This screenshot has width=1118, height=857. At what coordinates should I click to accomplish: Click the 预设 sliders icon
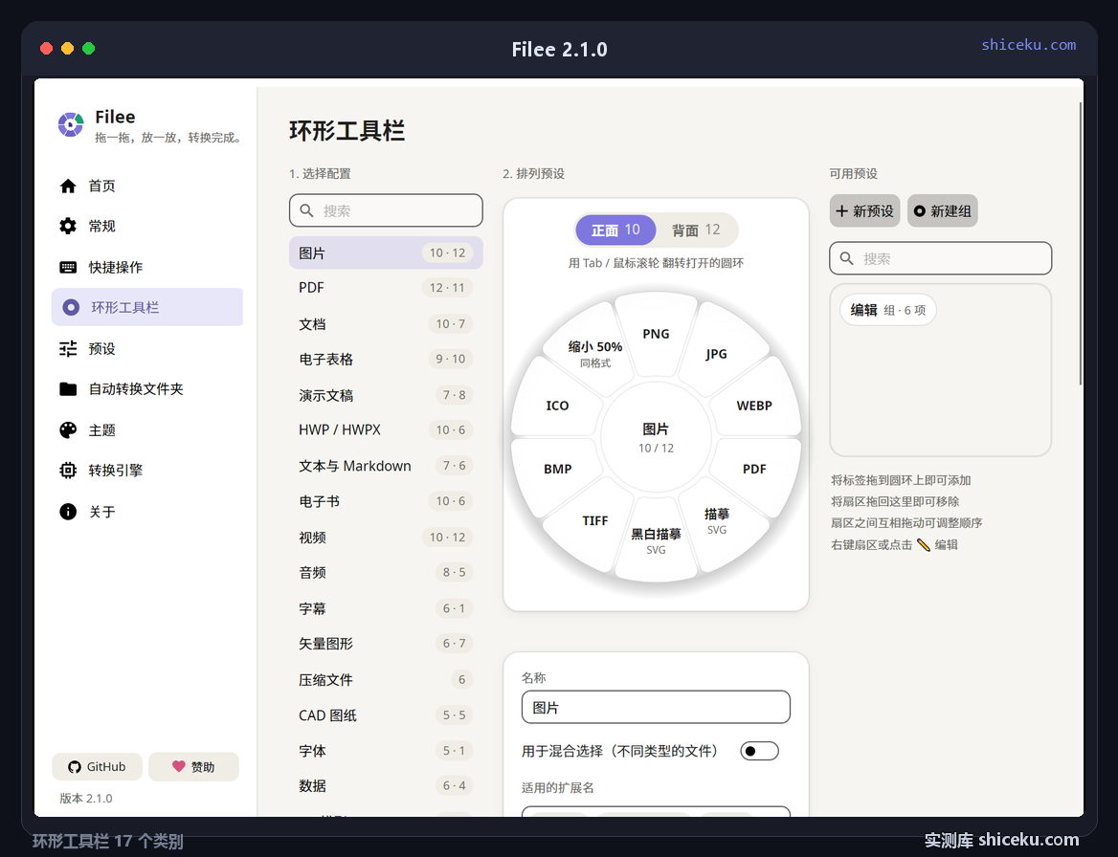point(68,348)
